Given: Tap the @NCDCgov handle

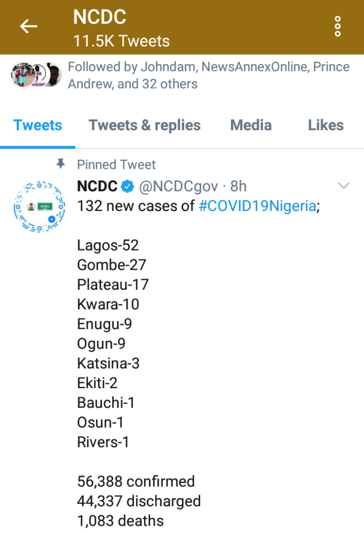Looking at the screenshot, I should (178, 187).
